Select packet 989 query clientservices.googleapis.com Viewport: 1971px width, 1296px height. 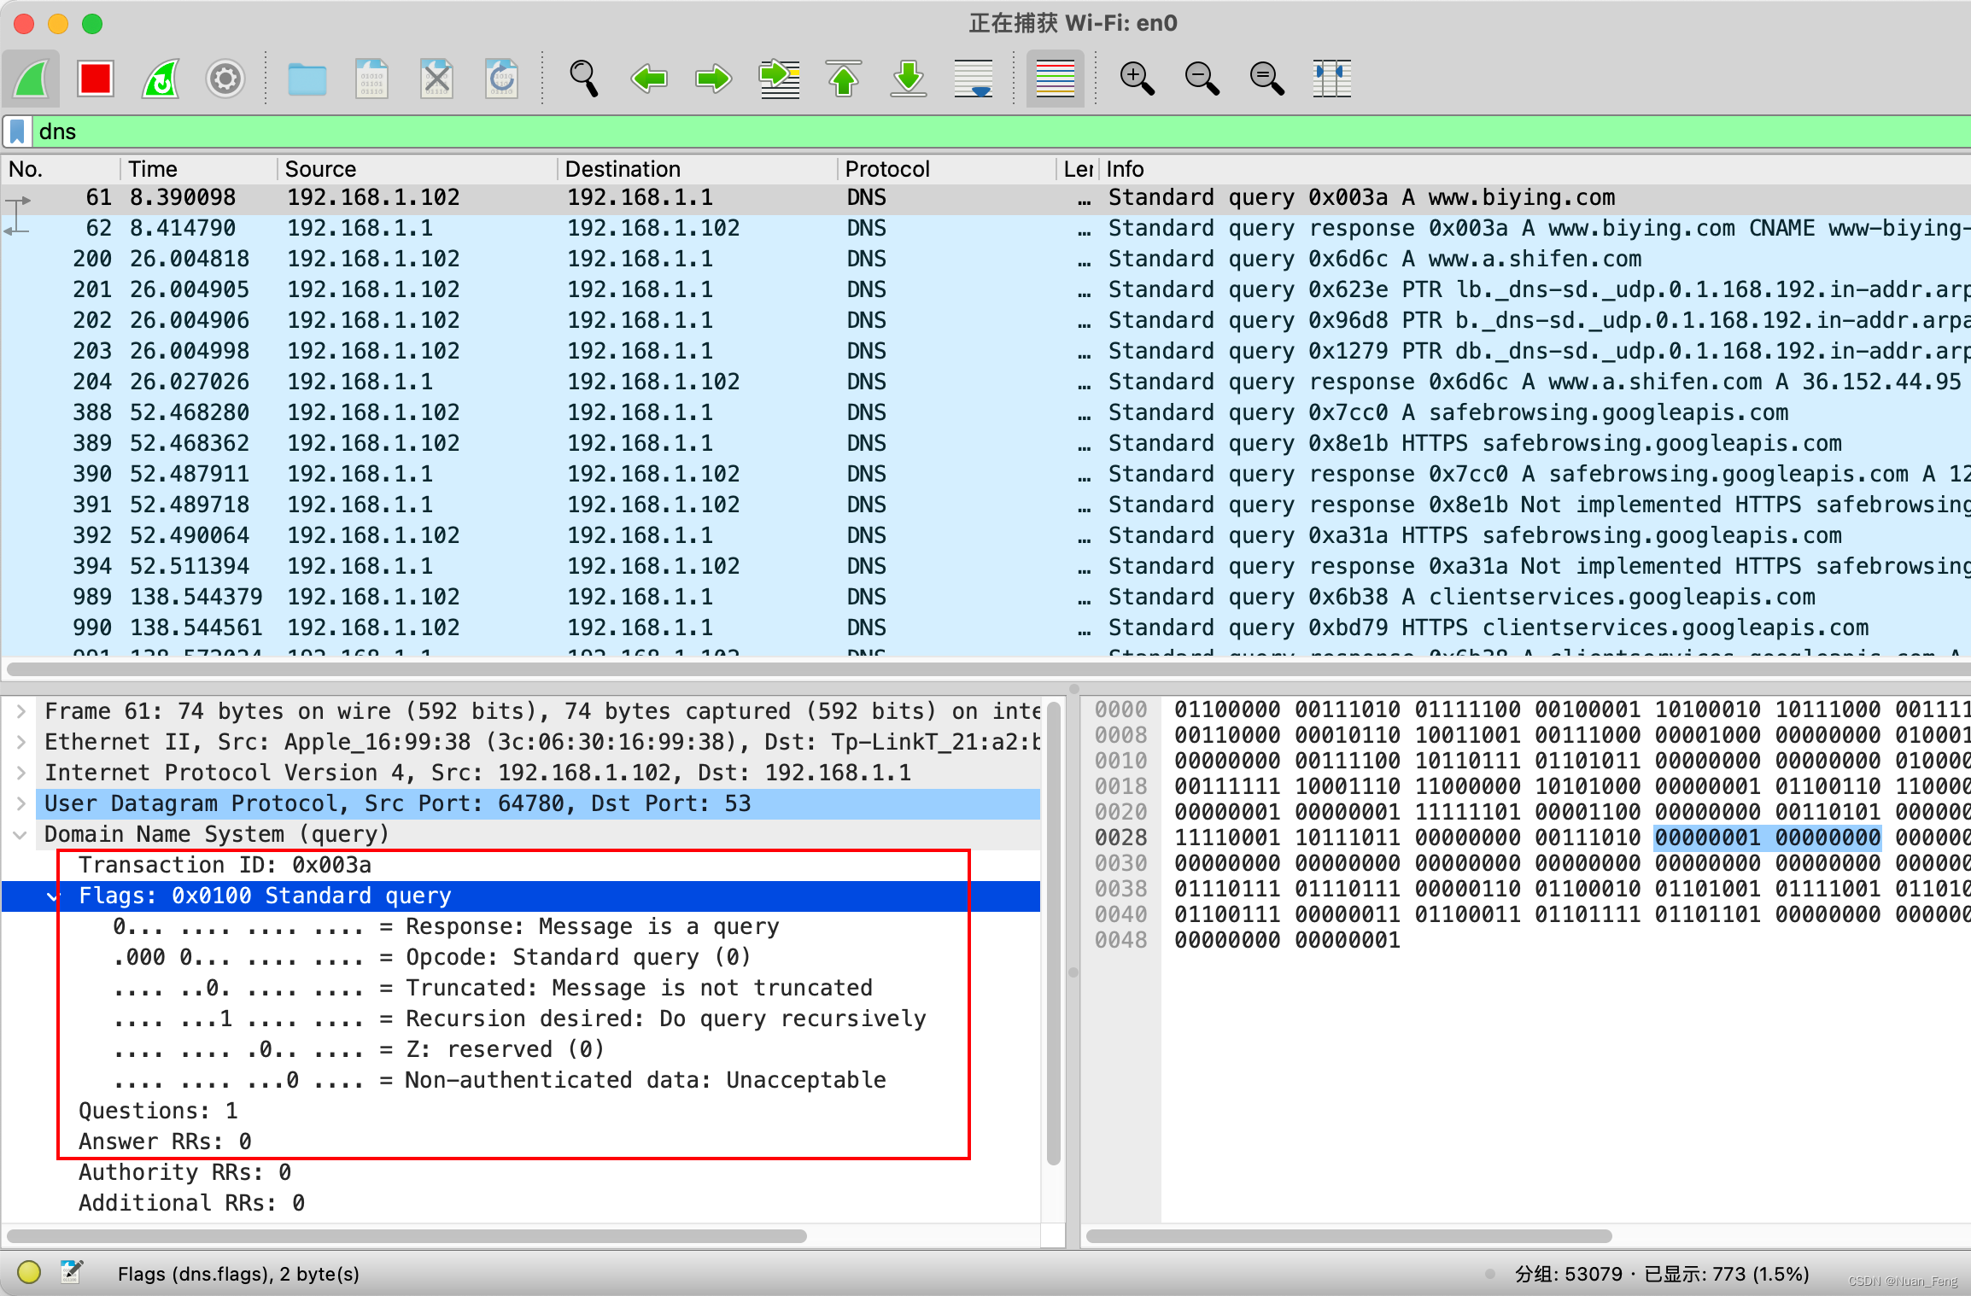[985, 597]
